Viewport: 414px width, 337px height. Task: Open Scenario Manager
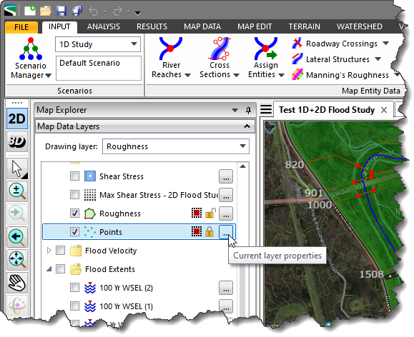pyautogui.click(x=31, y=58)
